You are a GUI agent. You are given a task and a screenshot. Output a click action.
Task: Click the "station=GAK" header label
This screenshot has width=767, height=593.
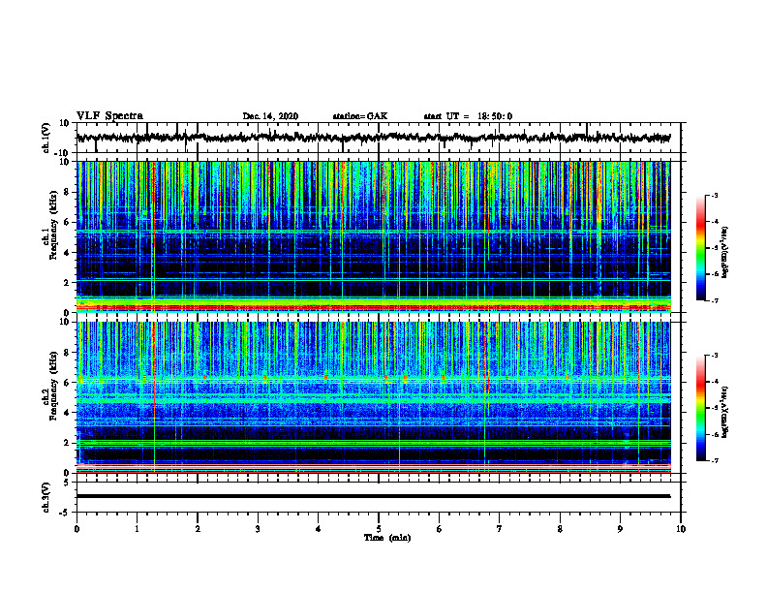point(360,116)
